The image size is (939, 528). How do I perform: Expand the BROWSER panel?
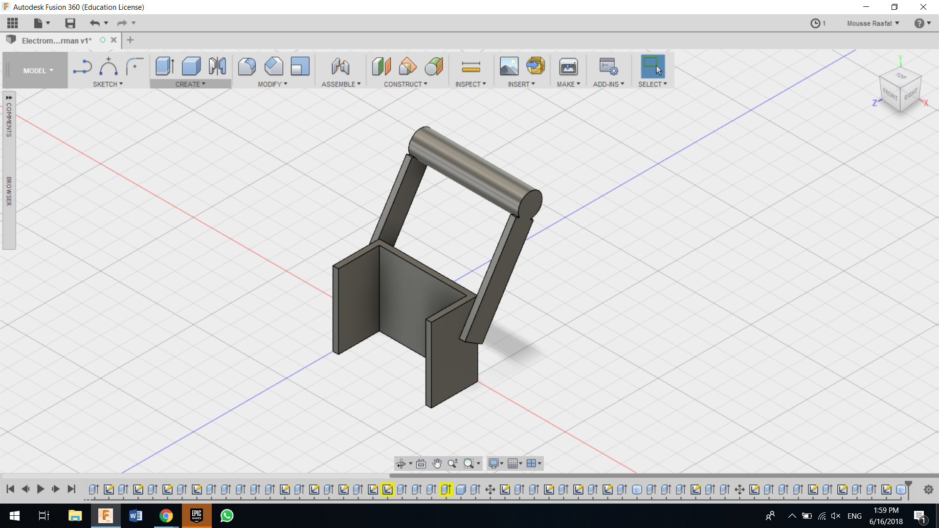point(9,191)
